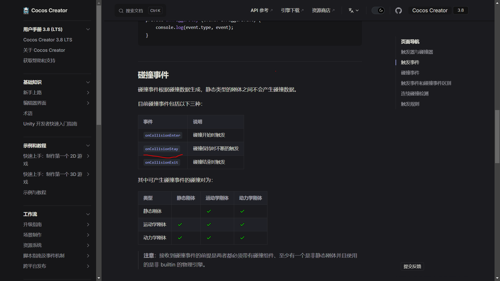Click the 提交反馈 feedback button
Viewport: 500px width, 281px height.
[412, 266]
